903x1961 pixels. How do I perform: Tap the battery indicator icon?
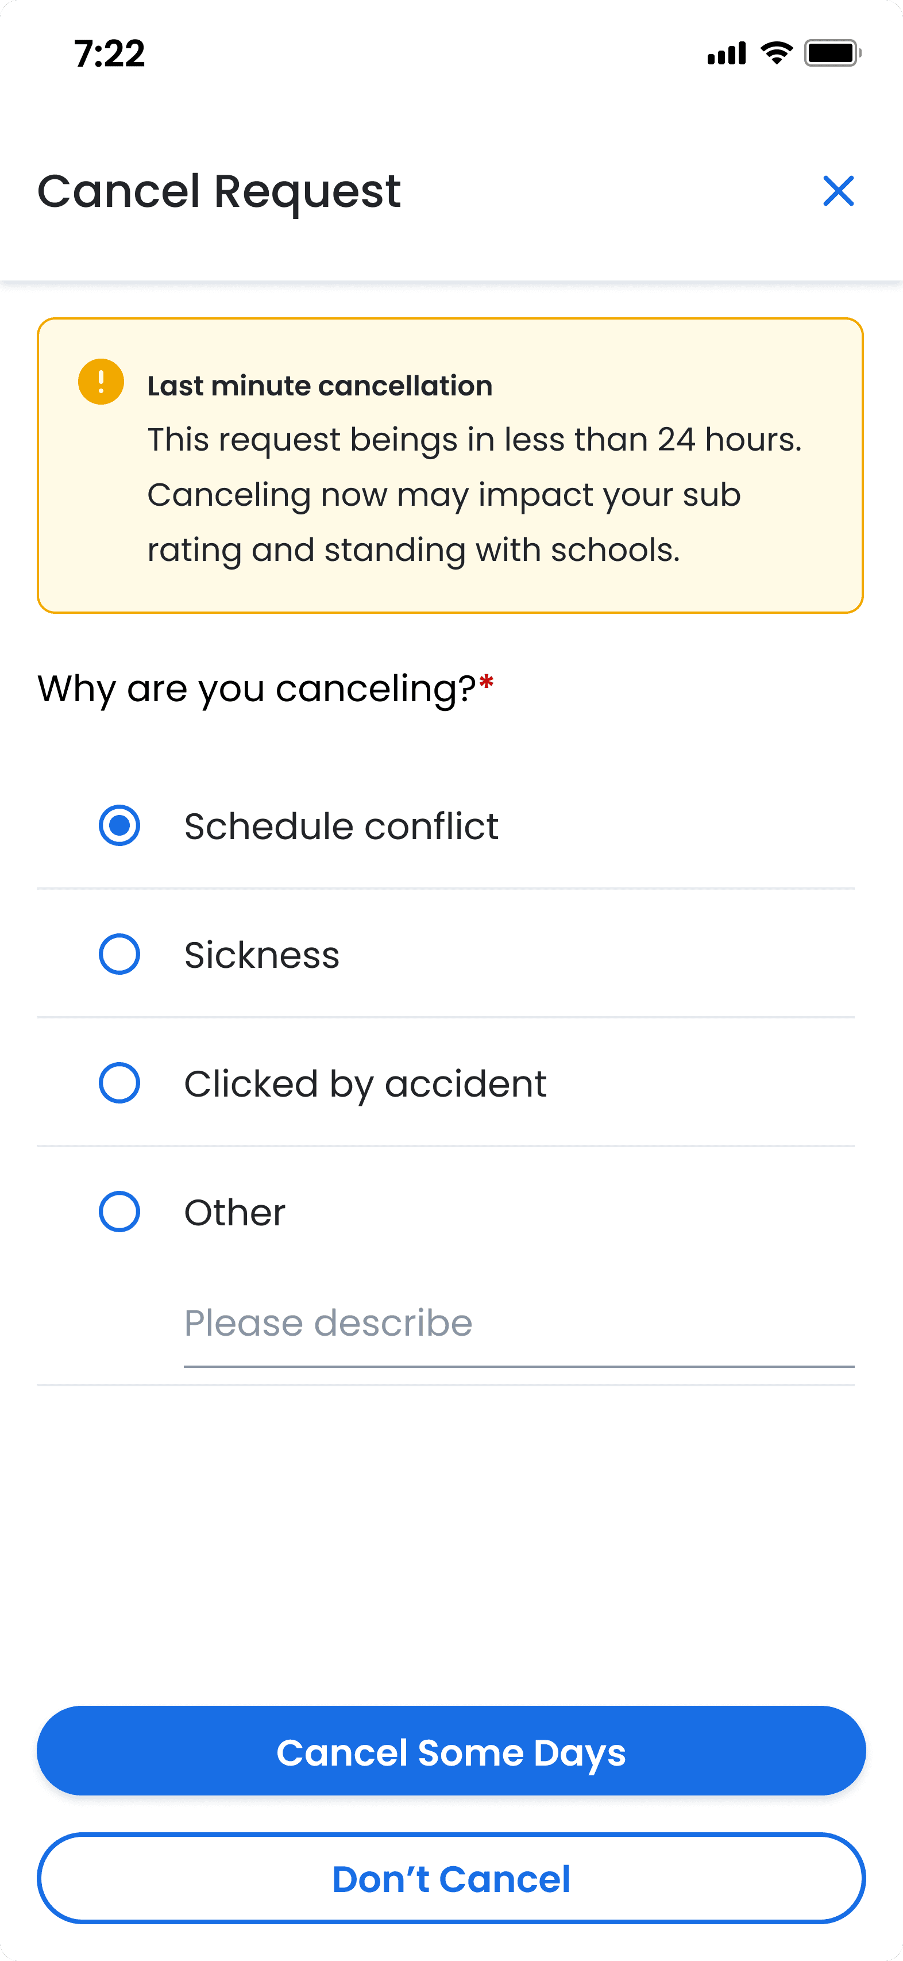coord(832,53)
